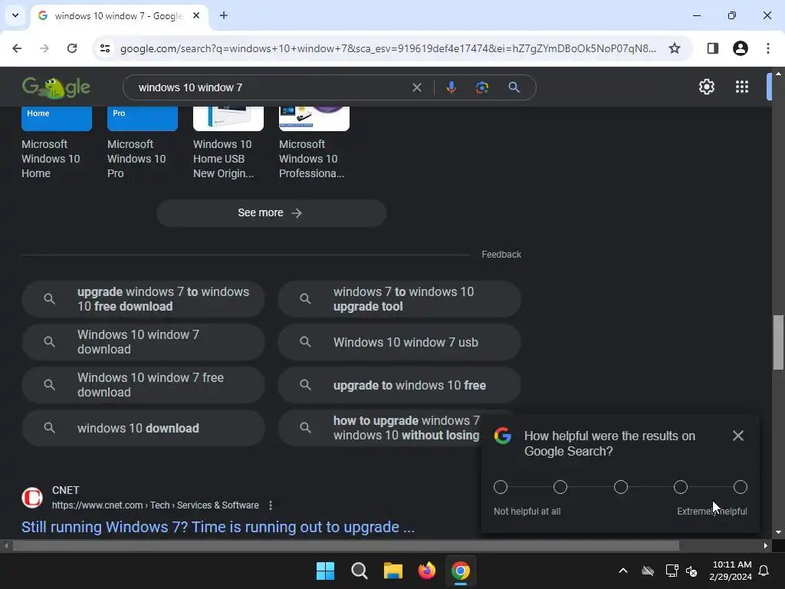Launch Firefox from the taskbar
785x589 pixels.
426,571
